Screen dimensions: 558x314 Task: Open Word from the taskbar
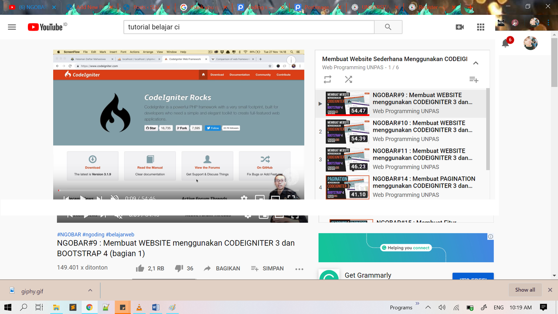pos(156,307)
